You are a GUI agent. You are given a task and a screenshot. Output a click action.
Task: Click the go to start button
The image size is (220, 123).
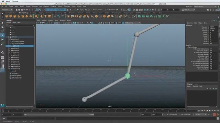199,111
